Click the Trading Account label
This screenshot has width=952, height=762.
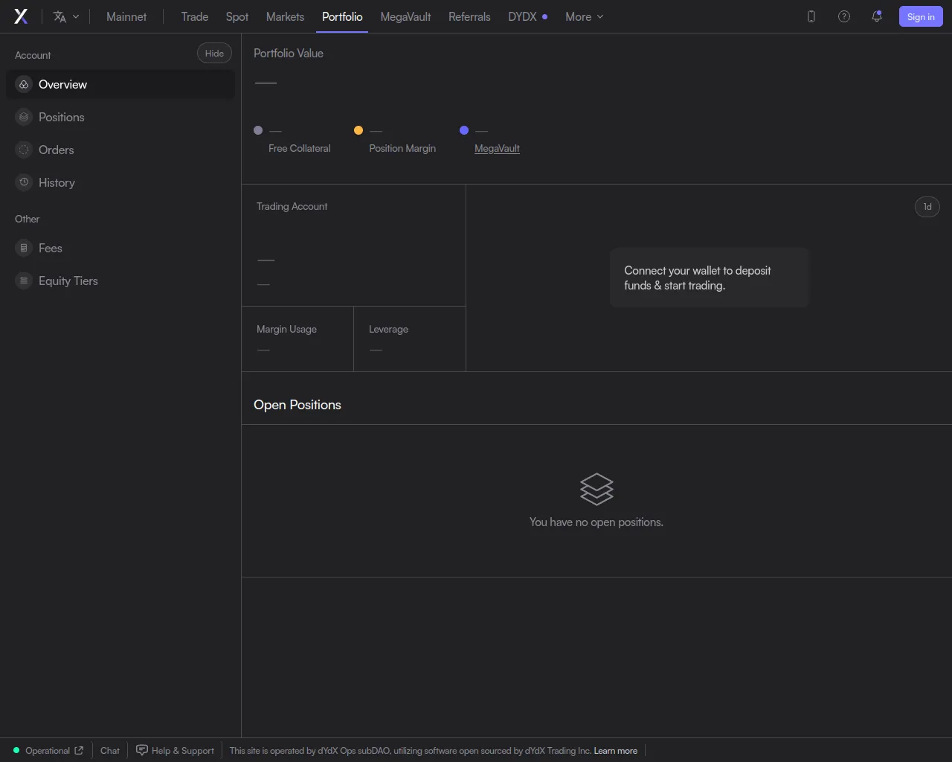pyautogui.click(x=292, y=206)
